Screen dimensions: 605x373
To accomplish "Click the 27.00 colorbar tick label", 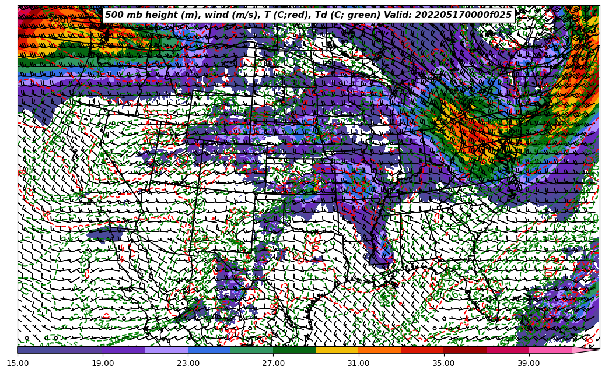I will click(273, 363).
